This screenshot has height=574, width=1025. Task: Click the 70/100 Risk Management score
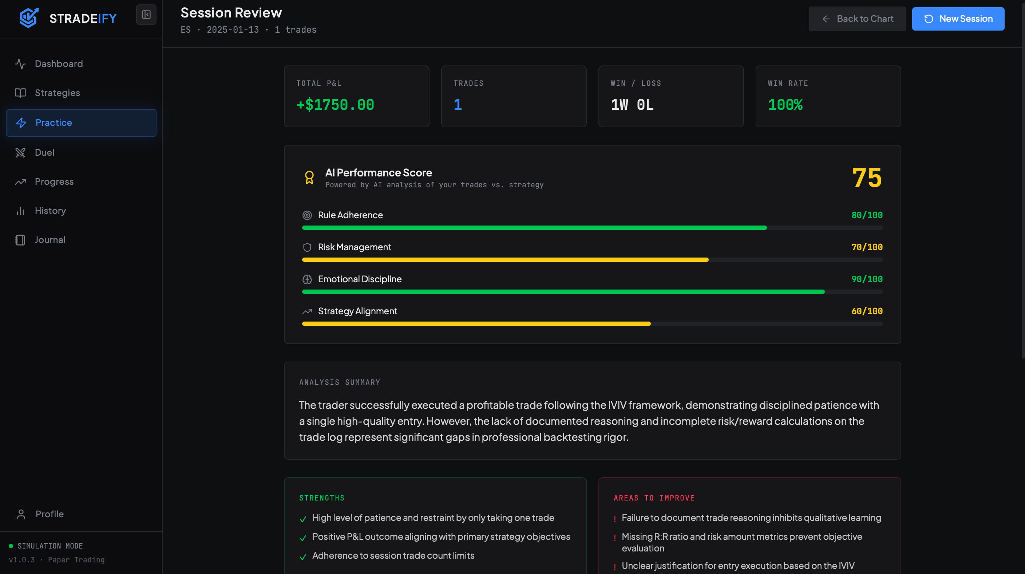(867, 247)
